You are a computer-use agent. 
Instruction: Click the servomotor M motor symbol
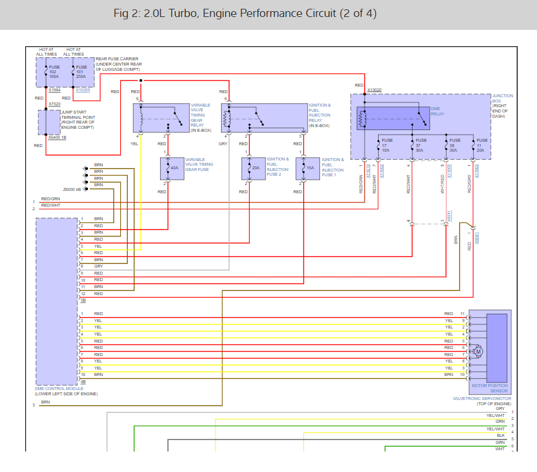tap(478, 351)
